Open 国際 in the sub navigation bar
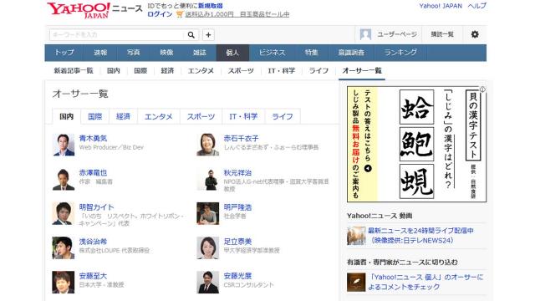The width and height of the screenshot is (535, 301). click(x=140, y=70)
